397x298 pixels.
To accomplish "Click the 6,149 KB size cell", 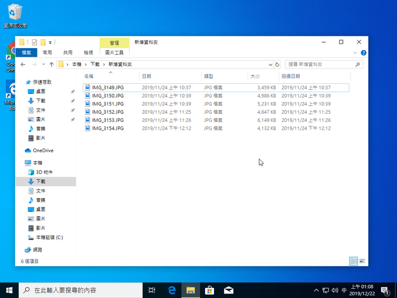I will click(x=267, y=120).
